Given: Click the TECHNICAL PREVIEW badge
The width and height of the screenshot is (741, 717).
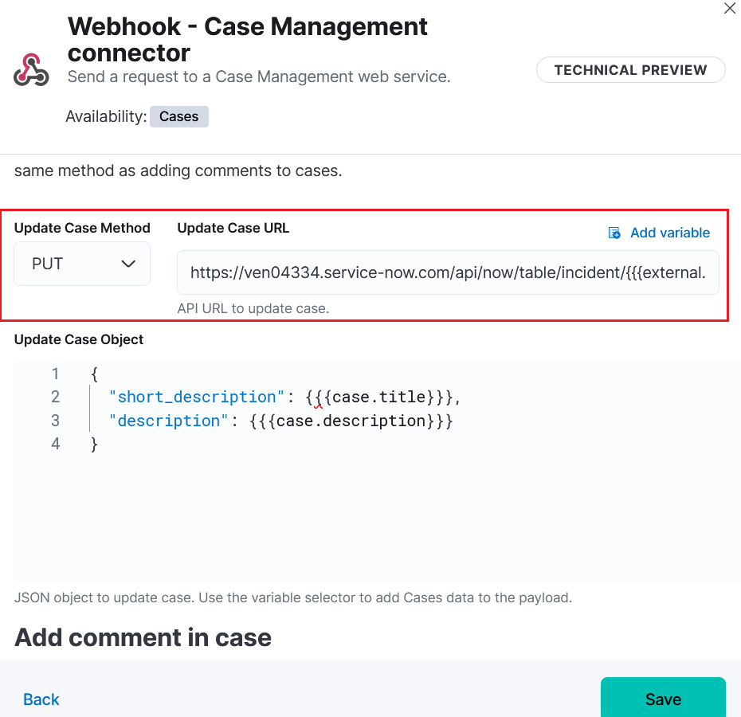Looking at the screenshot, I should tap(630, 70).
